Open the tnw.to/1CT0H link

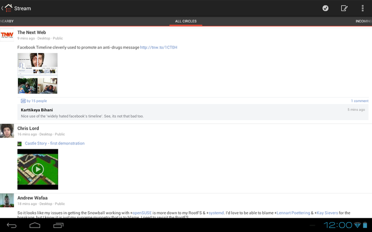tap(158, 47)
